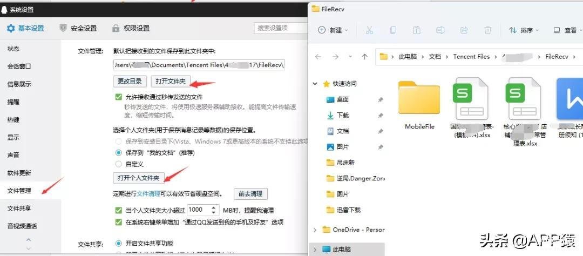Select 会话窗口 in settings sidebar

click(19, 66)
